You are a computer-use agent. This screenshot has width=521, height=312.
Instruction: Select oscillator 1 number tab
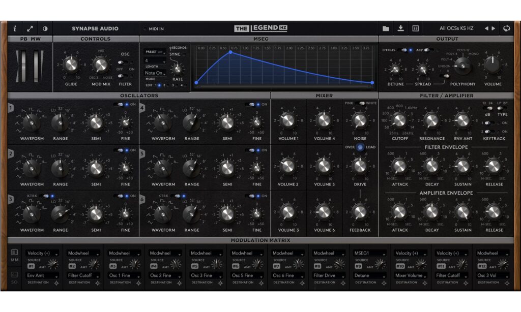(x=11, y=108)
